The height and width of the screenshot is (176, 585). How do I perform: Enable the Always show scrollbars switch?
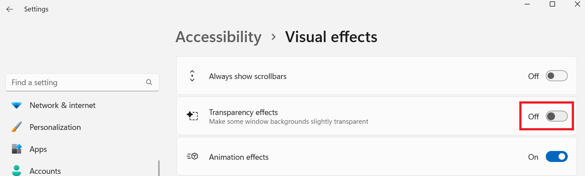pyautogui.click(x=556, y=76)
